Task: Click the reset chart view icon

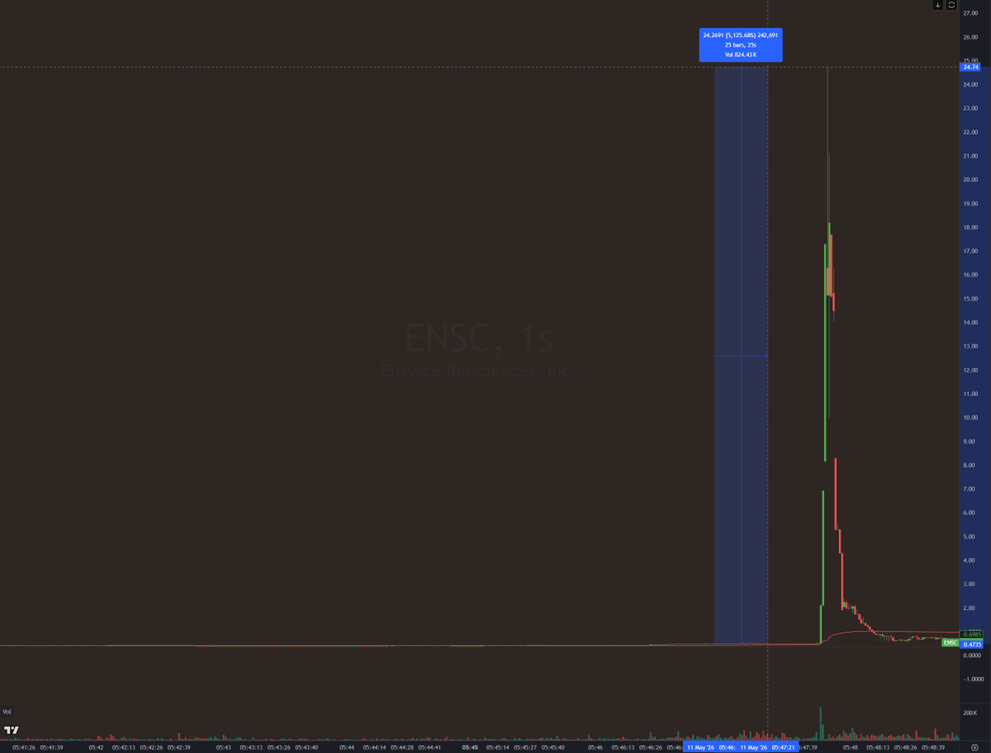Action: tap(951, 5)
